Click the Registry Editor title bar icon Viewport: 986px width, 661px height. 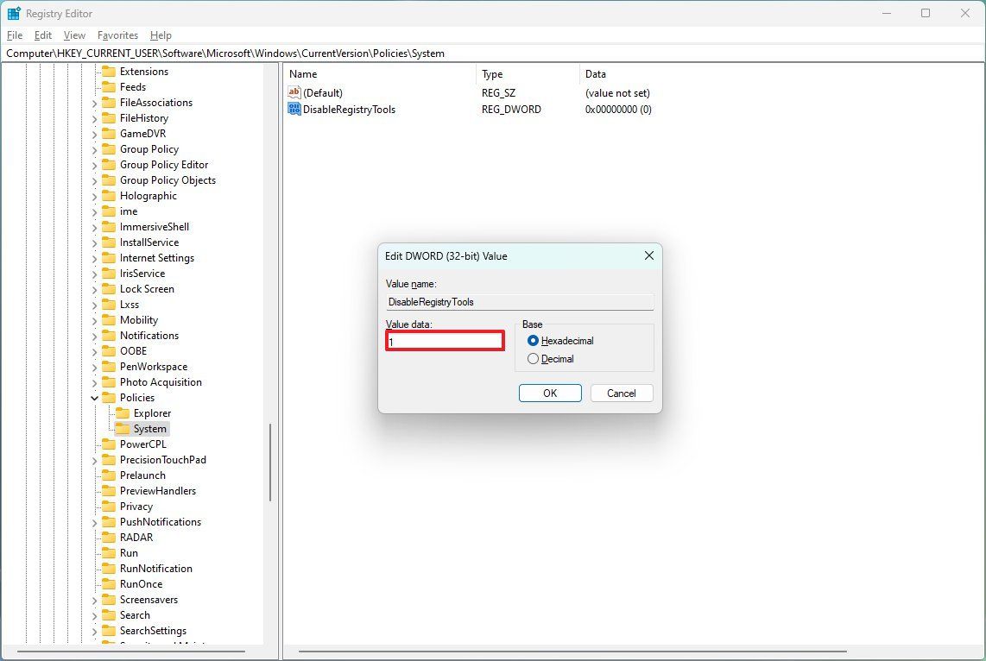[x=12, y=13]
